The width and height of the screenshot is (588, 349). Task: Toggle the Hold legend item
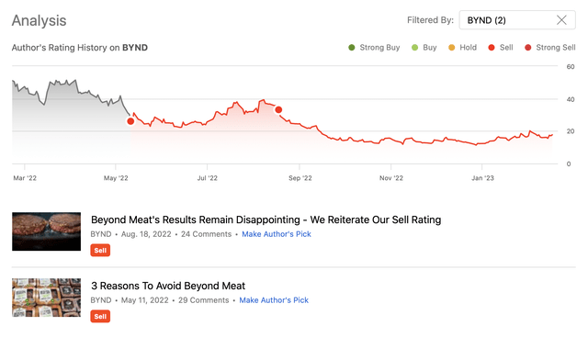coord(462,48)
